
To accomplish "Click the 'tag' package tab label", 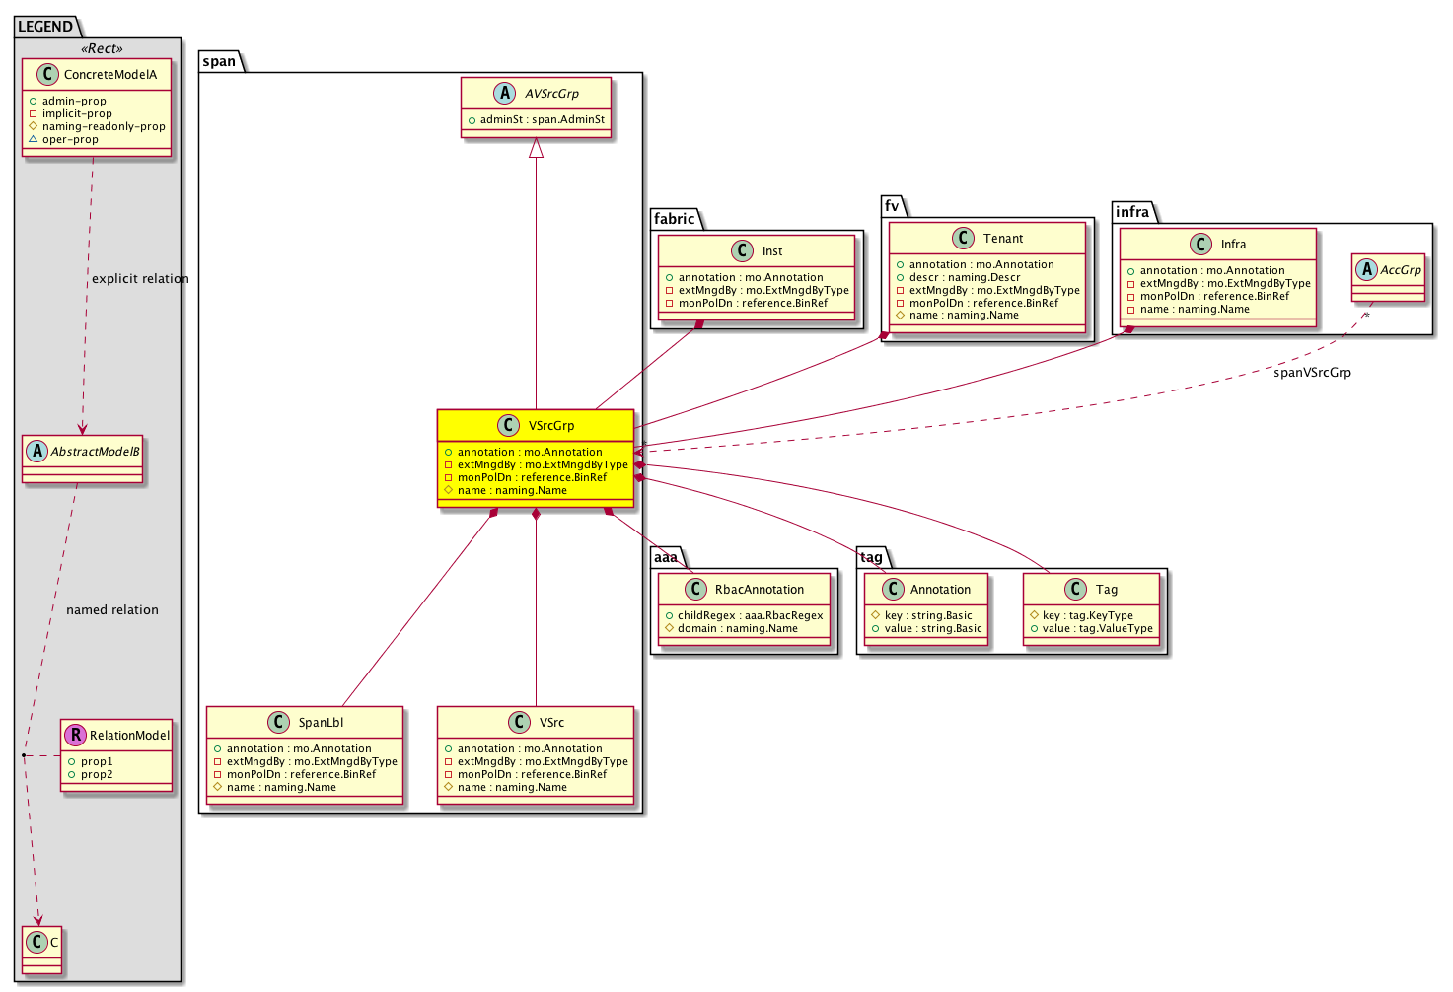I will [x=871, y=557].
